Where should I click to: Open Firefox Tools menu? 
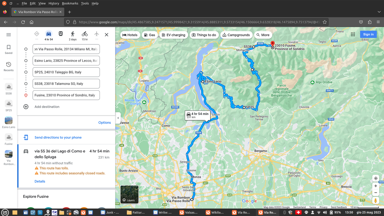pyautogui.click(x=85, y=3)
